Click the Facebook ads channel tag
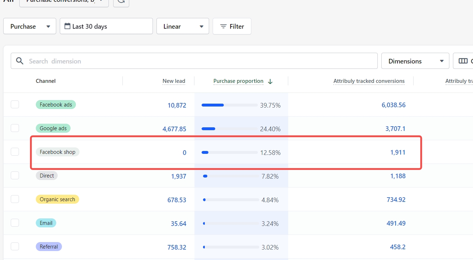The height and width of the screenshot is (260, 473). click(x=56, y=105)
